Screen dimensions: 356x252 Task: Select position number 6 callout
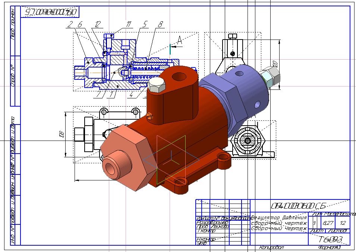(80, 24)
